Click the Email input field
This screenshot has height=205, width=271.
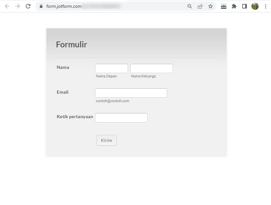click(131, 93)
